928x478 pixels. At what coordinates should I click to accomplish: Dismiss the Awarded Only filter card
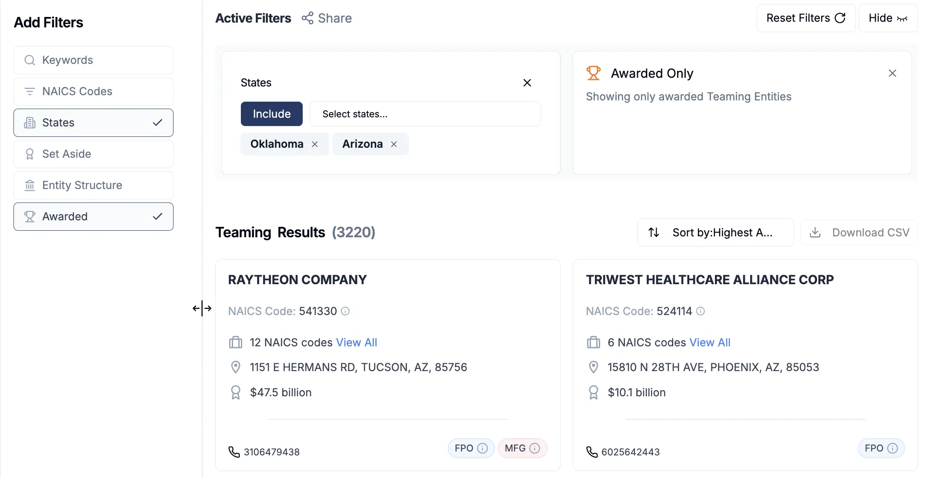(892, 73)
